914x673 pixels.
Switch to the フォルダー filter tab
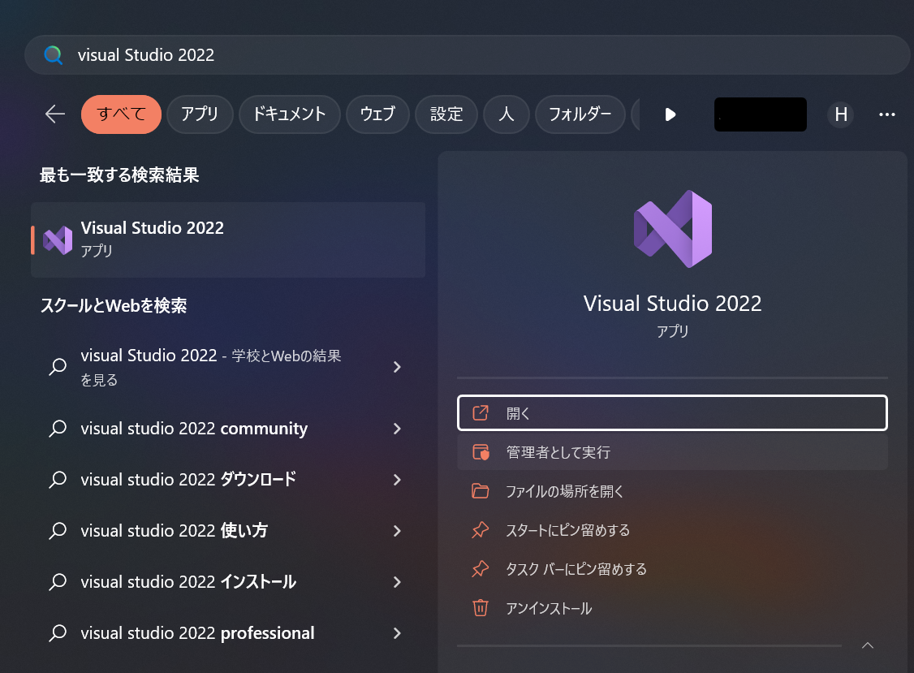click(x=580, y=114)
